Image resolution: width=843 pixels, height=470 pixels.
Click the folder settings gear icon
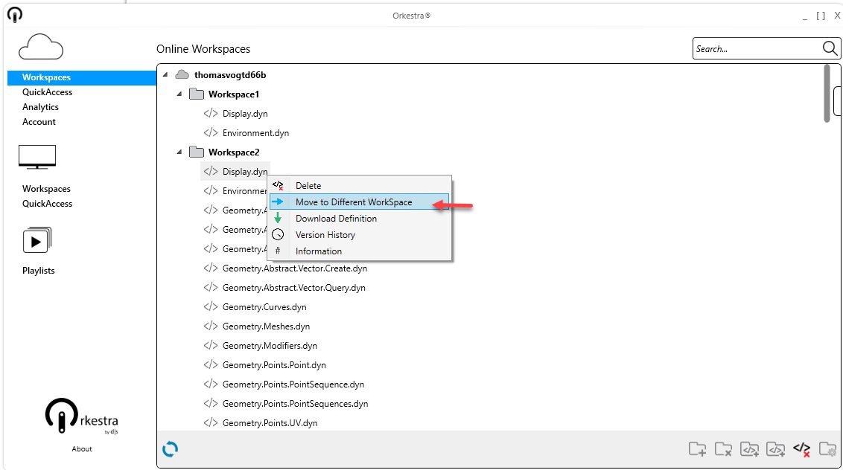coord(827,448)
